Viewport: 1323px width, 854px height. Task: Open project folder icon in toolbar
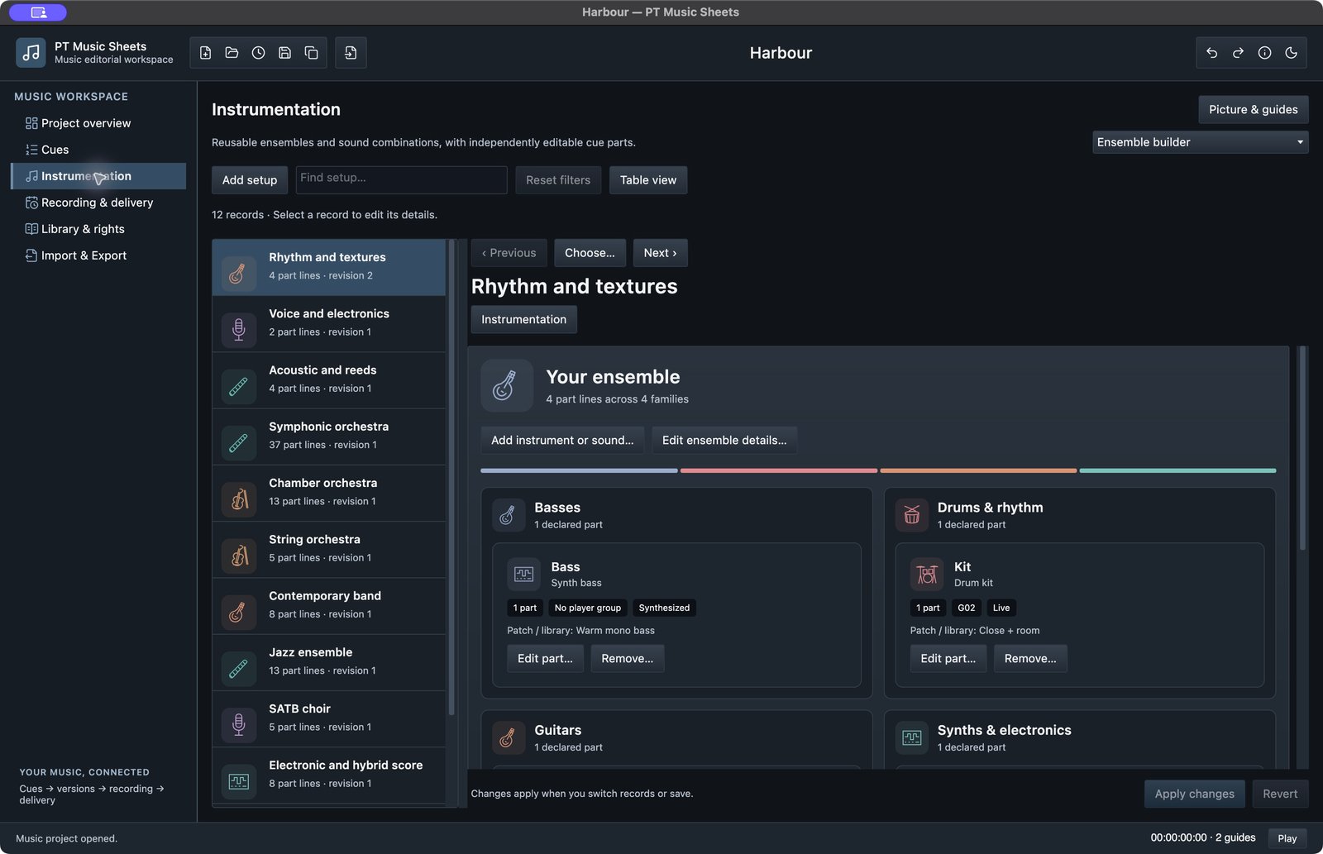pyautogui.click(x=232, y=53)
